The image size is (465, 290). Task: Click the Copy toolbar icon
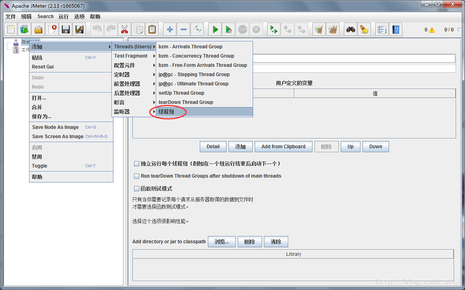tap(138, 29)
